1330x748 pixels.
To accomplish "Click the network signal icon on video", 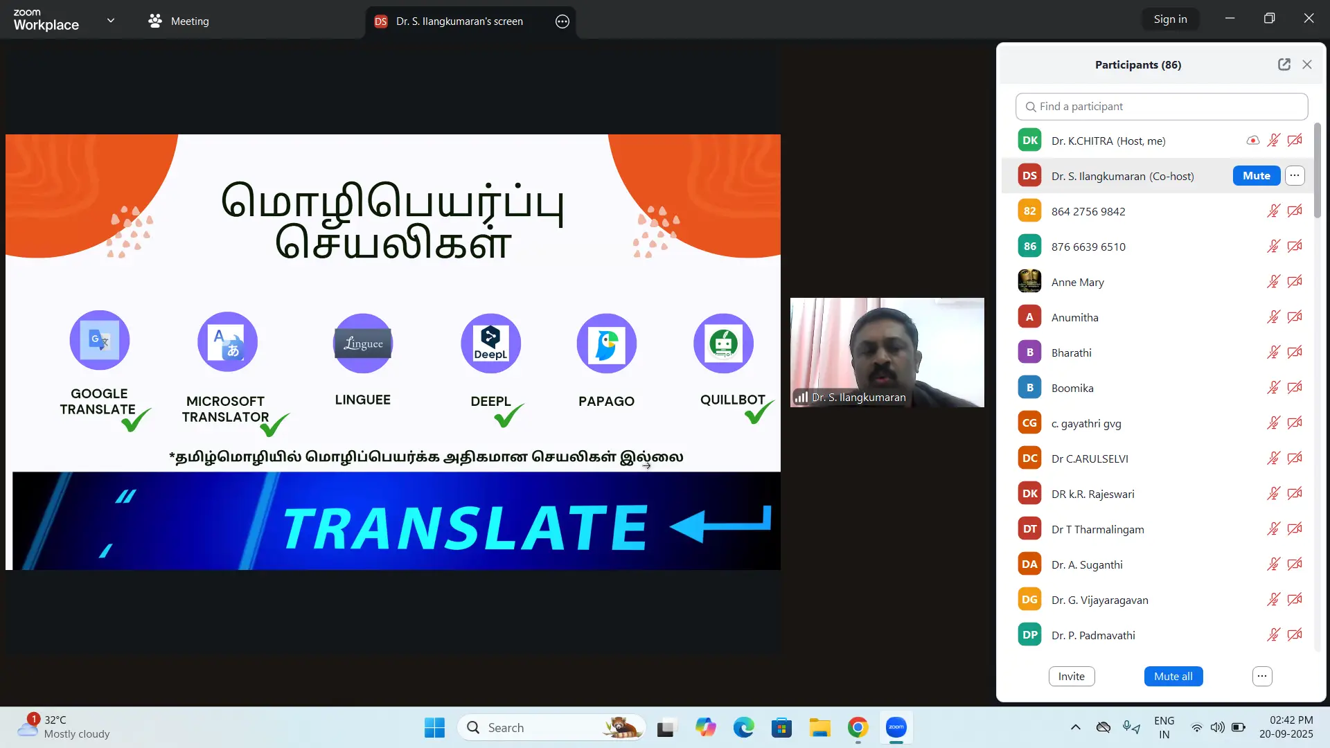I will point(801,398).
